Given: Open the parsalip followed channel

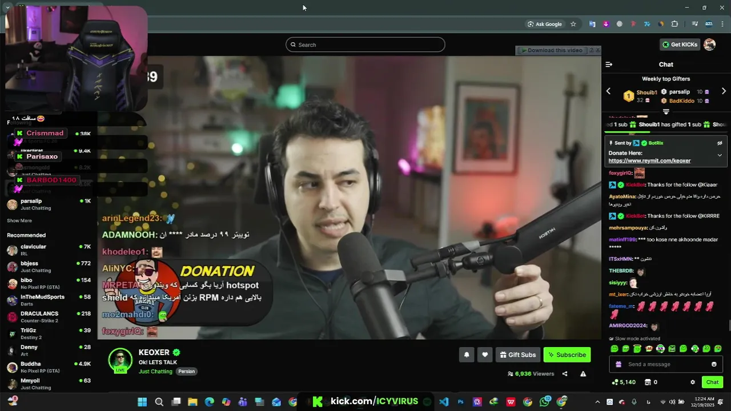Looking at the screenshot, I should [49, 204].
